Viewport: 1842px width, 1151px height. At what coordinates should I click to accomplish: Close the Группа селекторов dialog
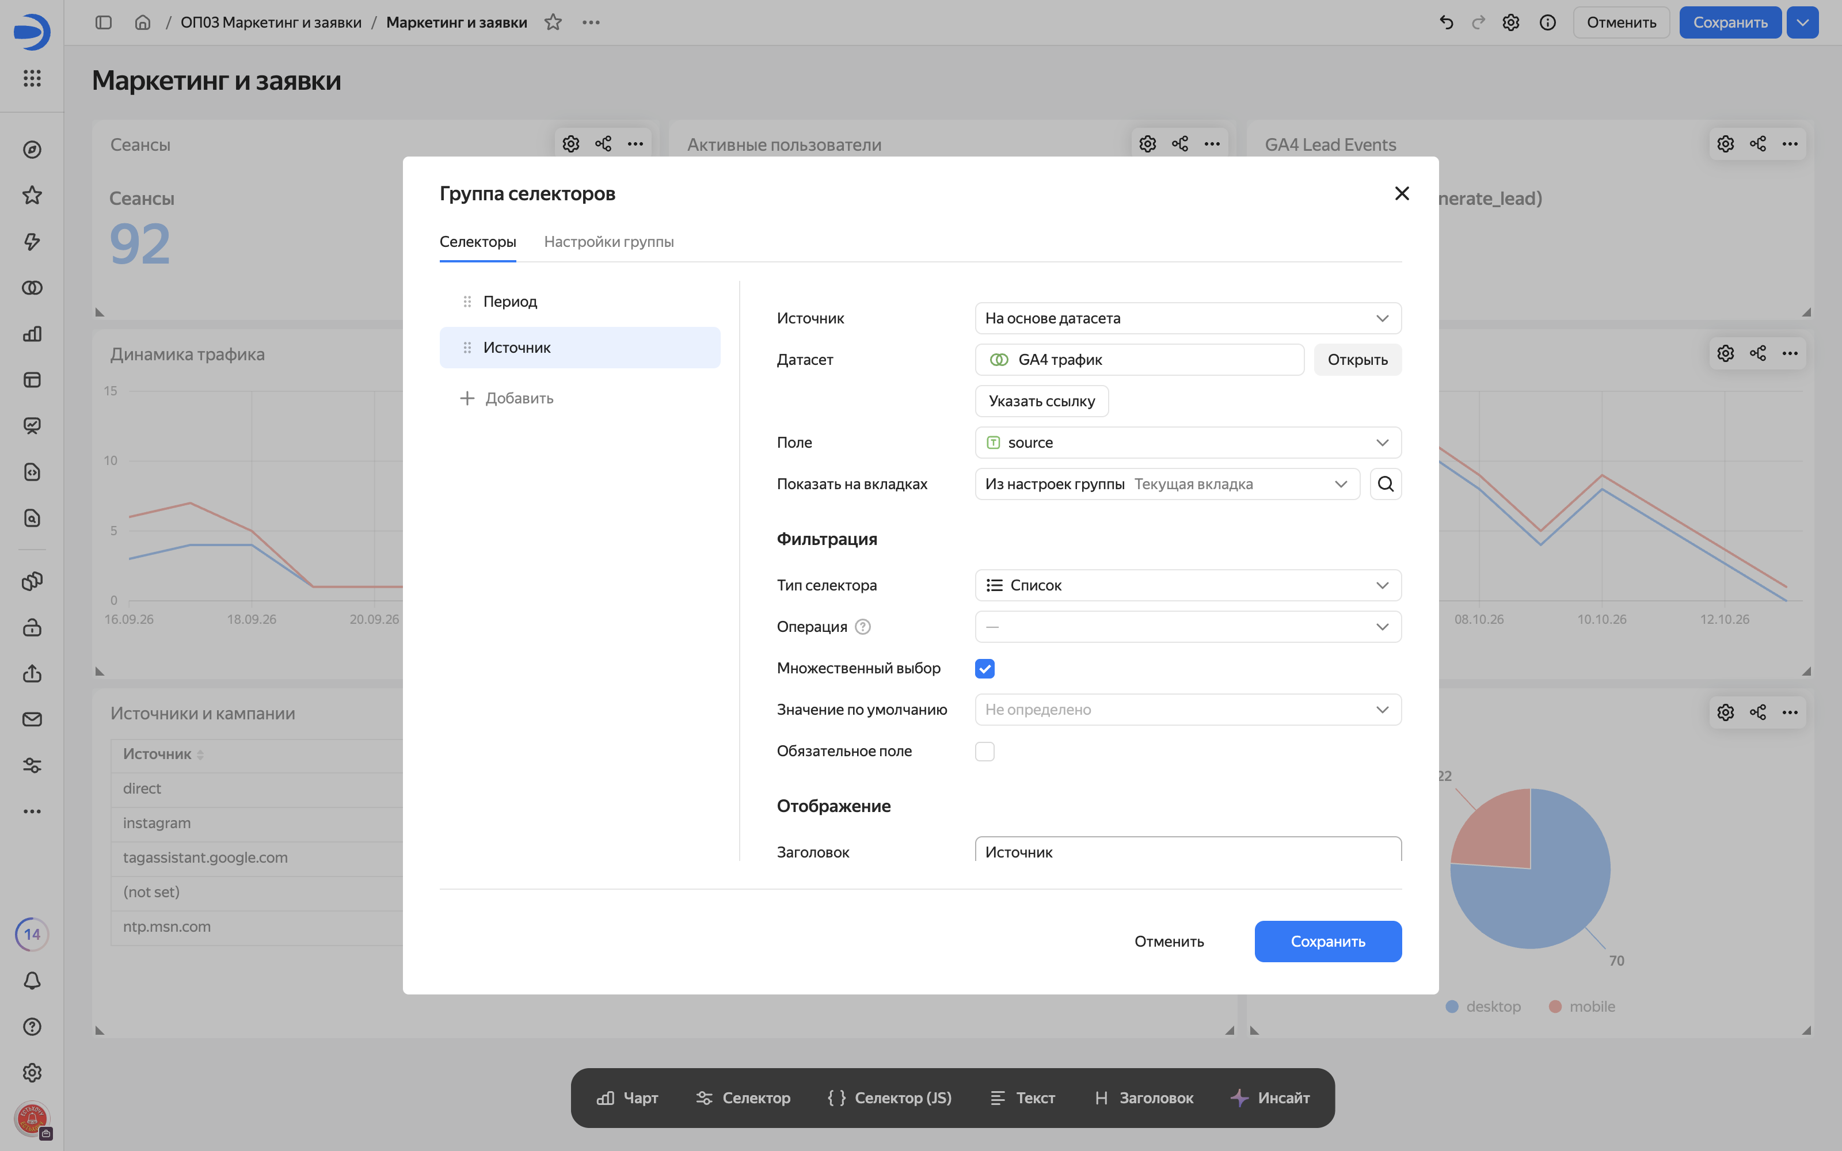[x=1401, y=193]
